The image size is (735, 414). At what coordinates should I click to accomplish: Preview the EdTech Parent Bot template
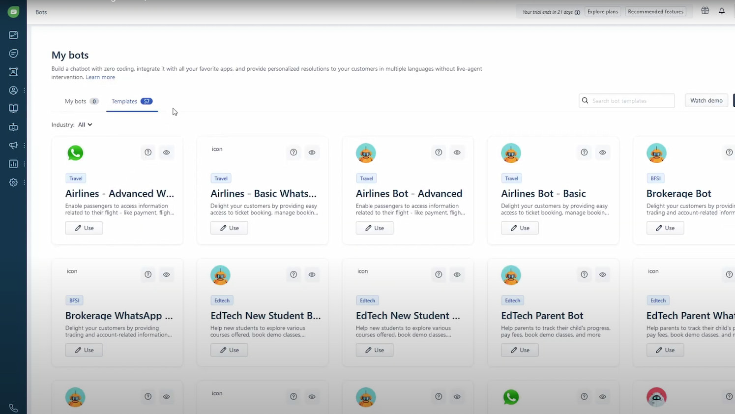click(602, 274)
